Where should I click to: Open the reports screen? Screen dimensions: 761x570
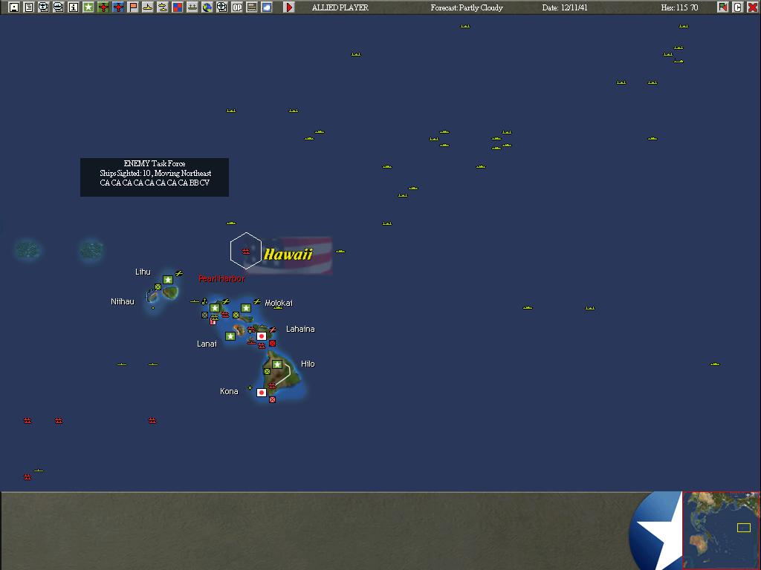[x=28, y=7]
